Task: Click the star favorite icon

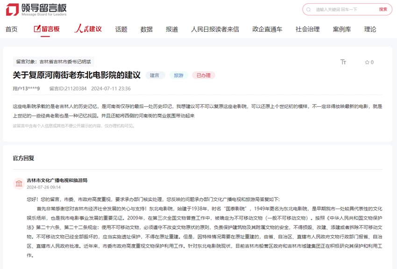Action: click(367, 62)
